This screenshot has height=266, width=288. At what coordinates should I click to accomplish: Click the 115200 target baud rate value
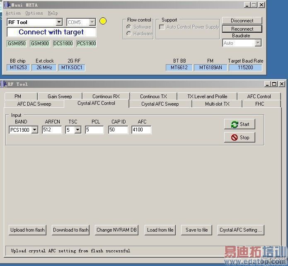coord(245,68)
